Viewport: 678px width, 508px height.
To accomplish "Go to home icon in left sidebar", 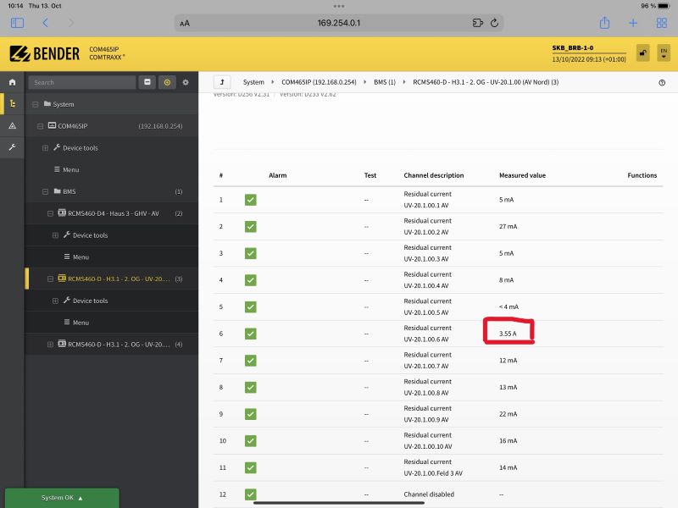I will point(12,82).
